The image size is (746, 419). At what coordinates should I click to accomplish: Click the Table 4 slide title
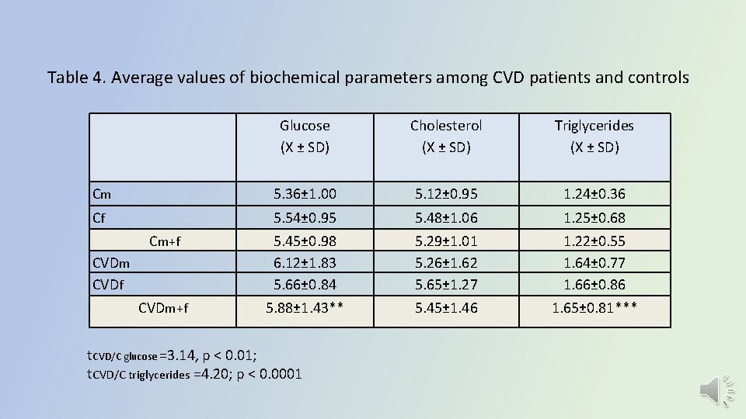coord(368,78)
